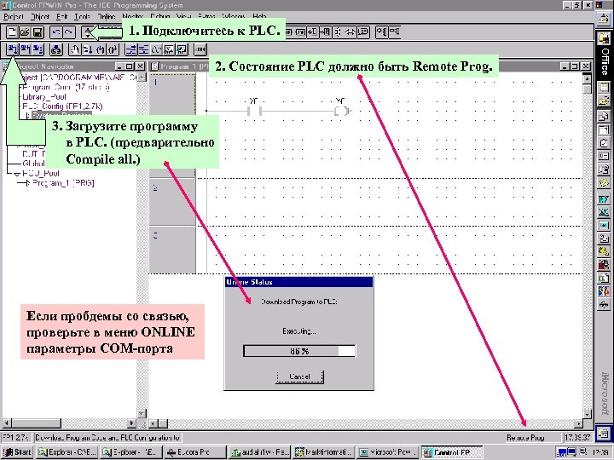Select the network 2 header cell
The width and height of the screenshot is (614, 460).
pos(172,202)
